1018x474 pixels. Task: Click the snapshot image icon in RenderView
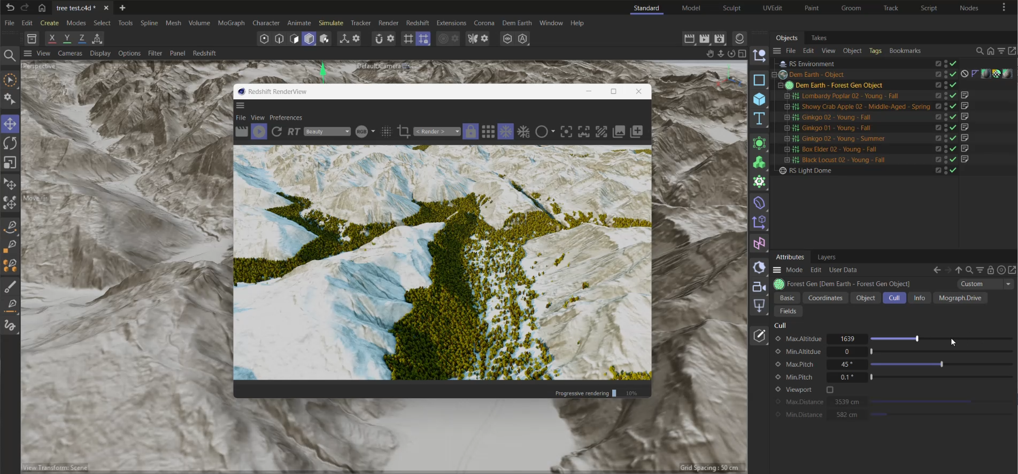(x=619, y=131)
